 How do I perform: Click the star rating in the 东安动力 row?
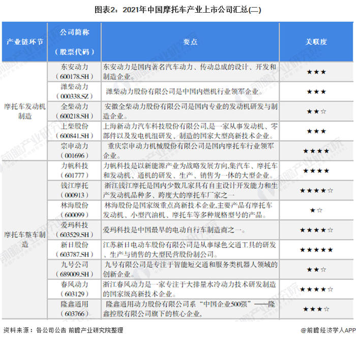click(316, 72)
